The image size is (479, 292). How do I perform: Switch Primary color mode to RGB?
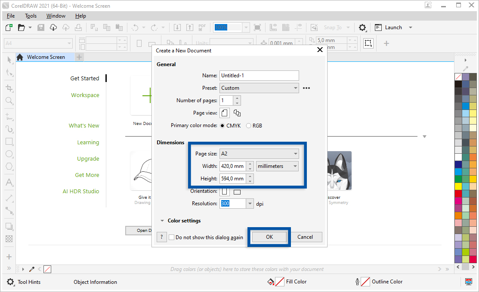(x=248, y=125)
